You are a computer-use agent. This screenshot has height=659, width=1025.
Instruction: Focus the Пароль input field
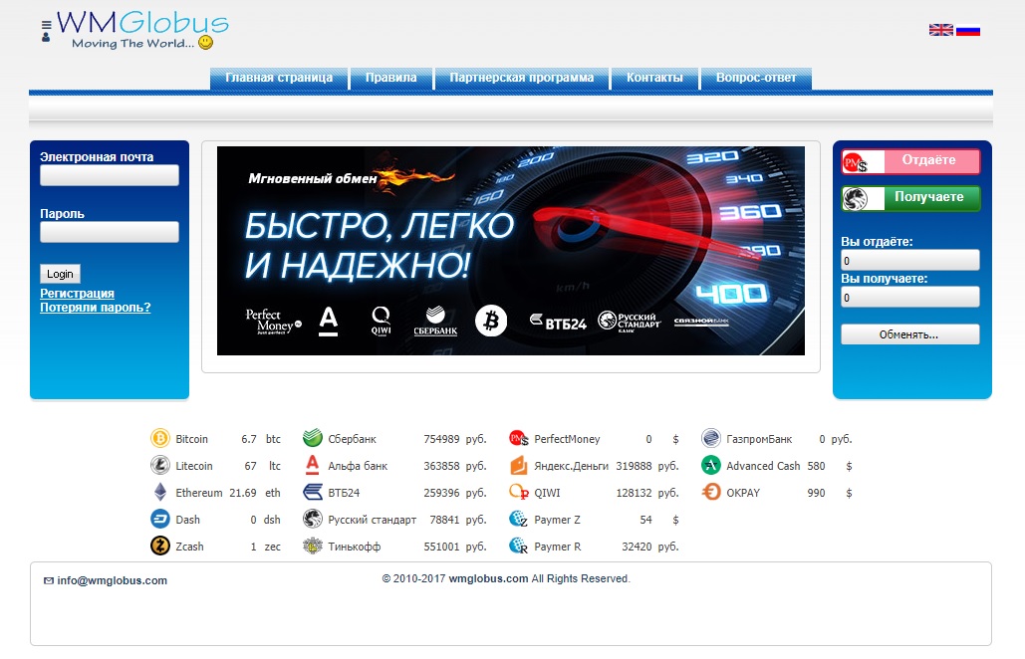click(x=110, y=232)
